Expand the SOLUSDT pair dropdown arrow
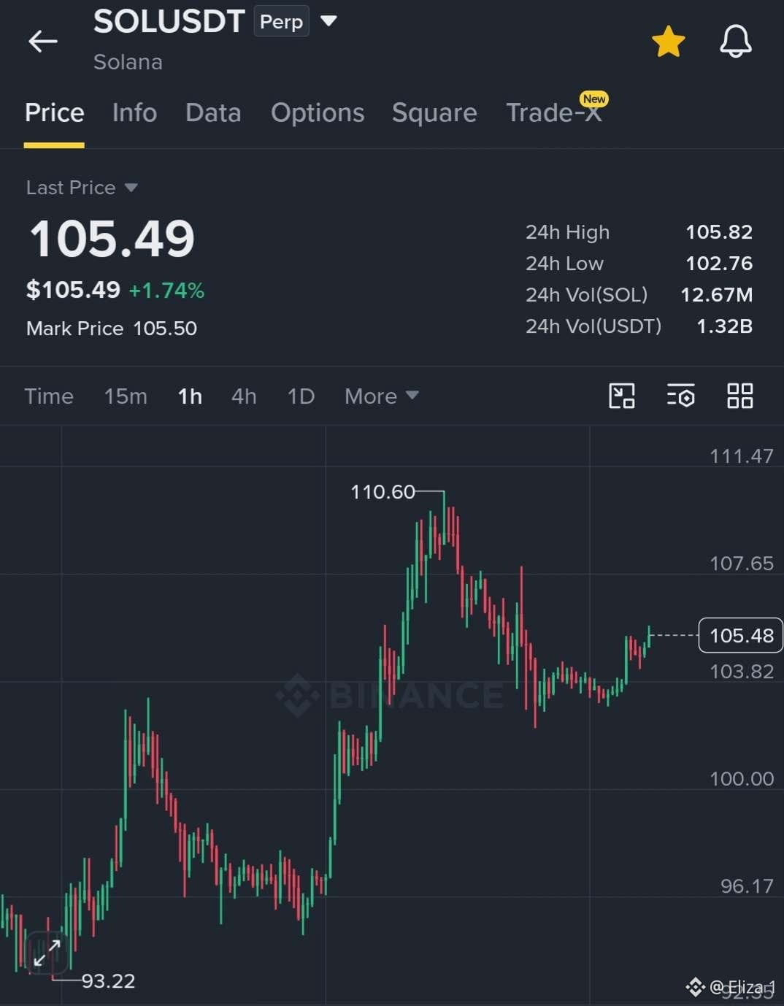 [329, 21]
